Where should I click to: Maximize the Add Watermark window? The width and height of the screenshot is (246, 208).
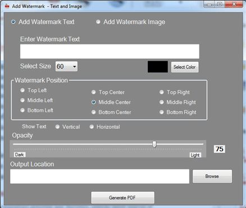click(220, 4)
